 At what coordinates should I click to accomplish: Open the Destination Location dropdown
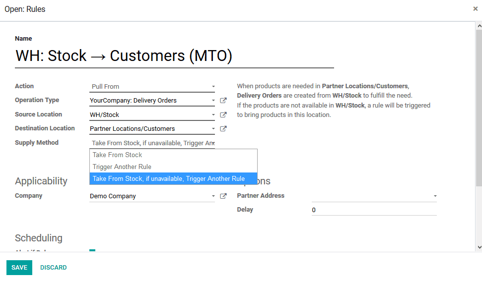pos(152,128)
